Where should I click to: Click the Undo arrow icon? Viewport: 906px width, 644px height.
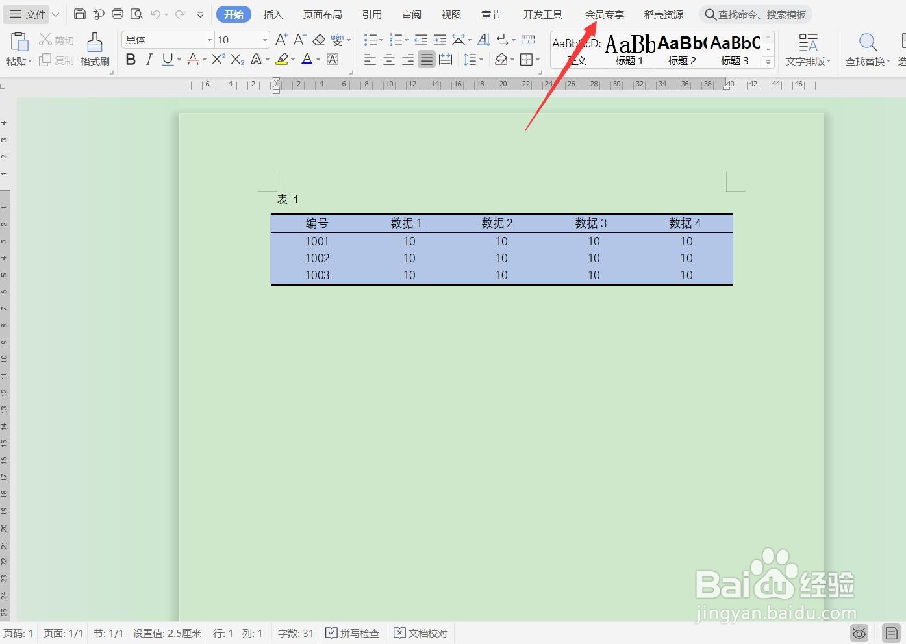[x=156, y=14]
